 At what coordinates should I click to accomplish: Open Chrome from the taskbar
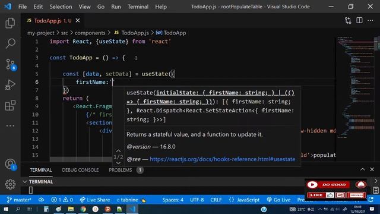(x=83, y=209)
